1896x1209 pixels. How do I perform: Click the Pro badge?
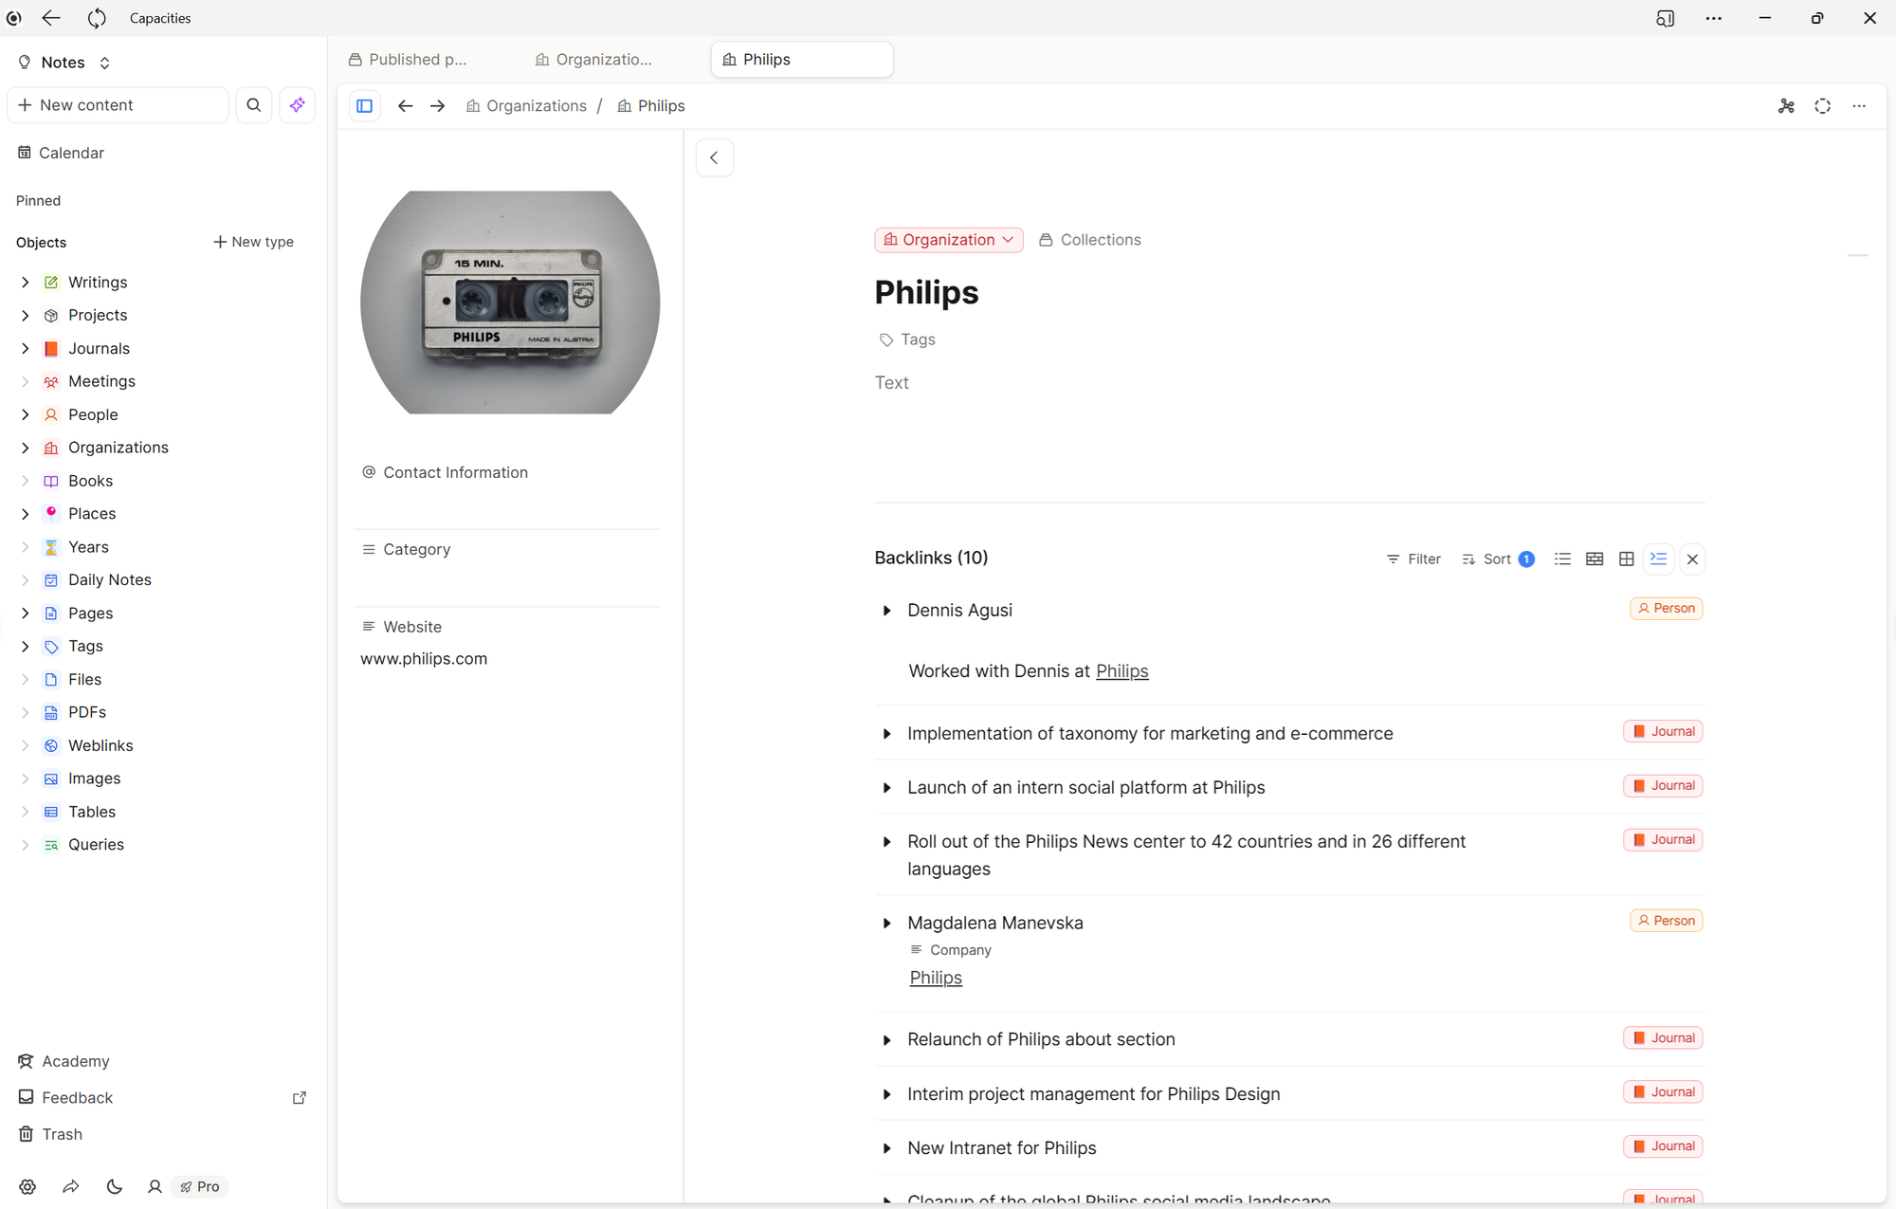(200, 1186)
